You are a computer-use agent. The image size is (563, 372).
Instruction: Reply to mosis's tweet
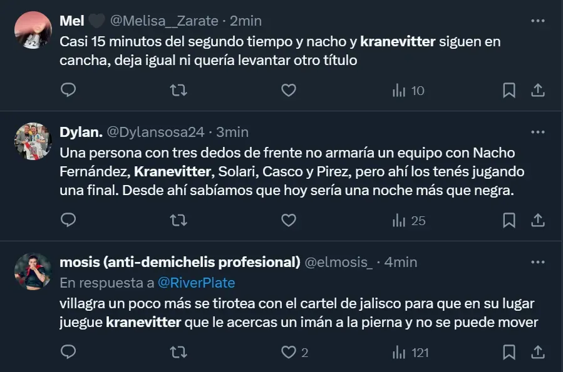[x=68, y=353]
